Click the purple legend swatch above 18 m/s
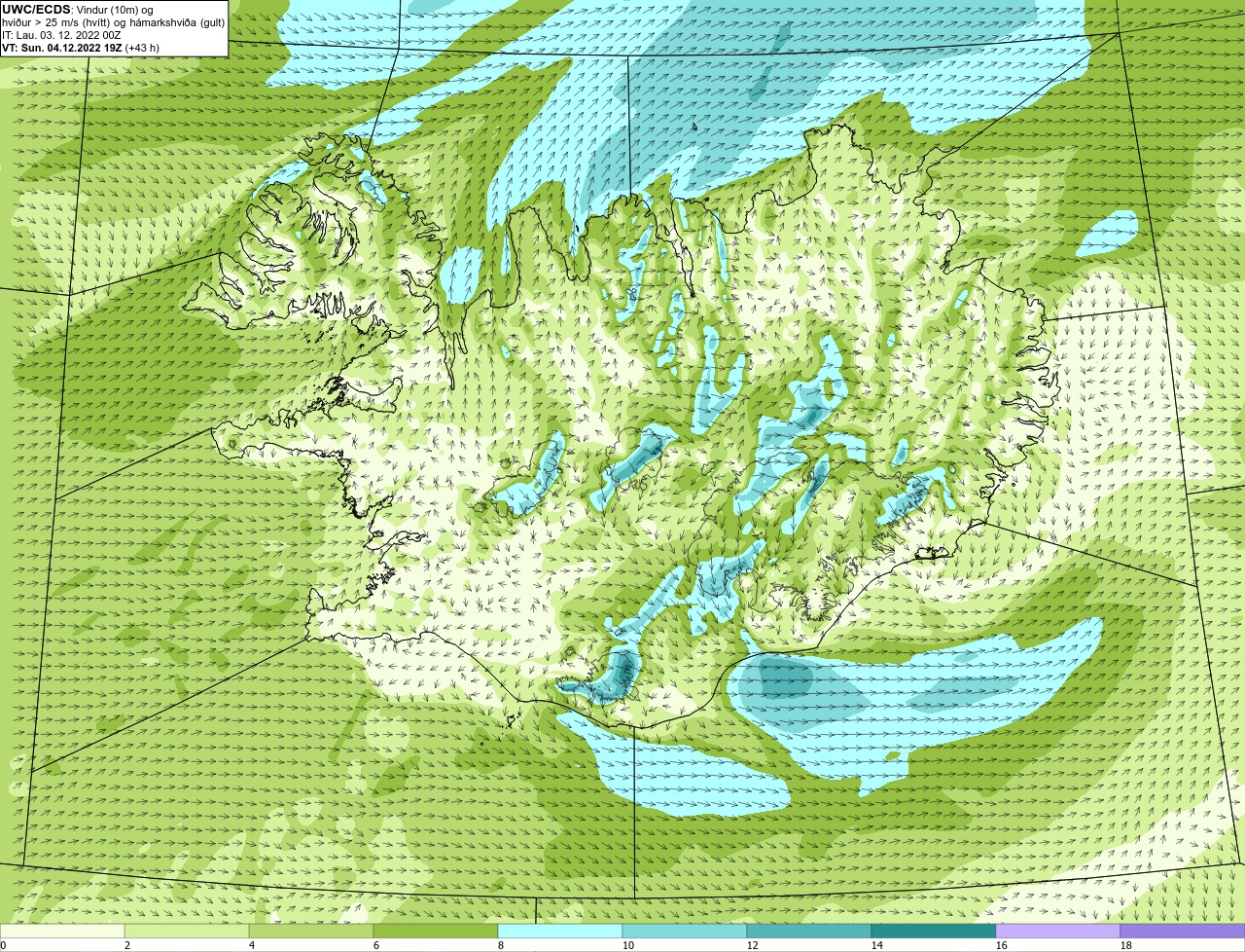Screen dimensions: 1245x952 point(1183,931)
